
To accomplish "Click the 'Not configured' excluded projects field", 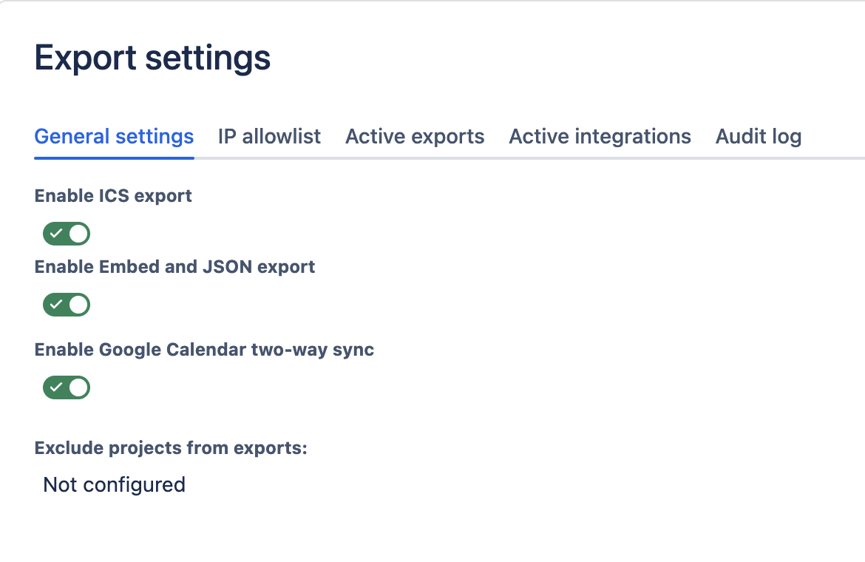I will tap(115, 485).
